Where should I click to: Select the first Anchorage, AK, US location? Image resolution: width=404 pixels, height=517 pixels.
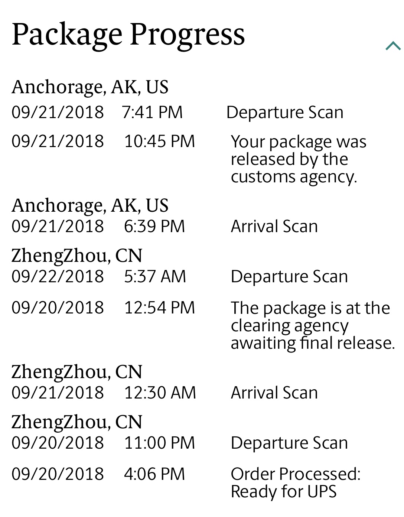90,87
